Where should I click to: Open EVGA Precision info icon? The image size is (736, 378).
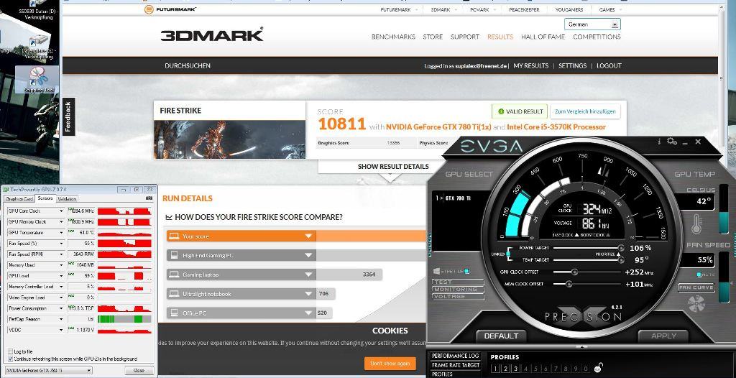(659, 142)
